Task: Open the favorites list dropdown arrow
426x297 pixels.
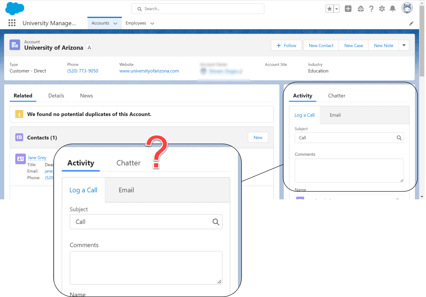Action: tap(336, 9)
